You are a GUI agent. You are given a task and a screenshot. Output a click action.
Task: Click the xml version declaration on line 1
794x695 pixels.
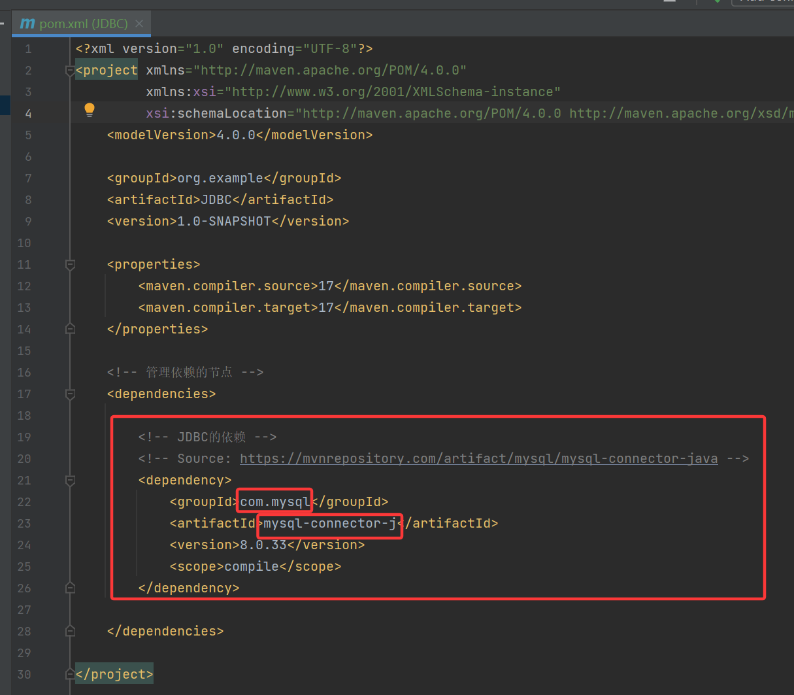tap(224, 48)
